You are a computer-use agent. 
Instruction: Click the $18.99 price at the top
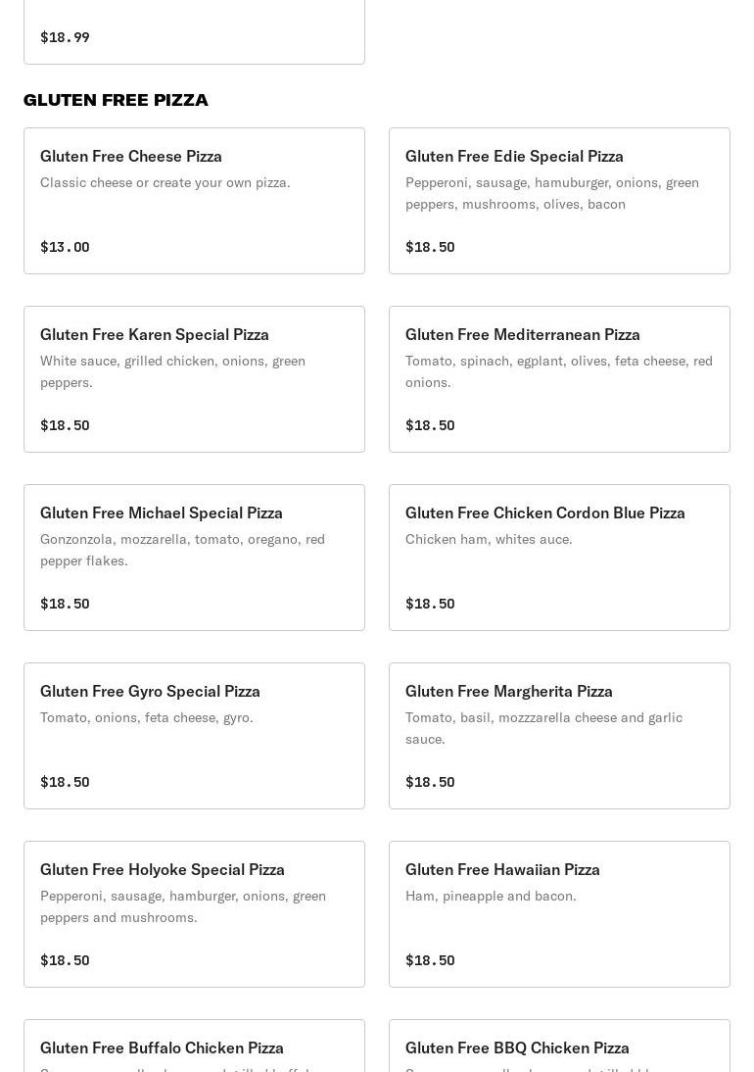(x=65, y=37)
